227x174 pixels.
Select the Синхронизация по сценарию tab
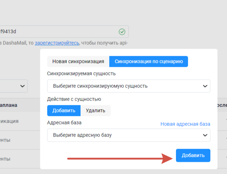pyautogui.click(x=149, y=62)
